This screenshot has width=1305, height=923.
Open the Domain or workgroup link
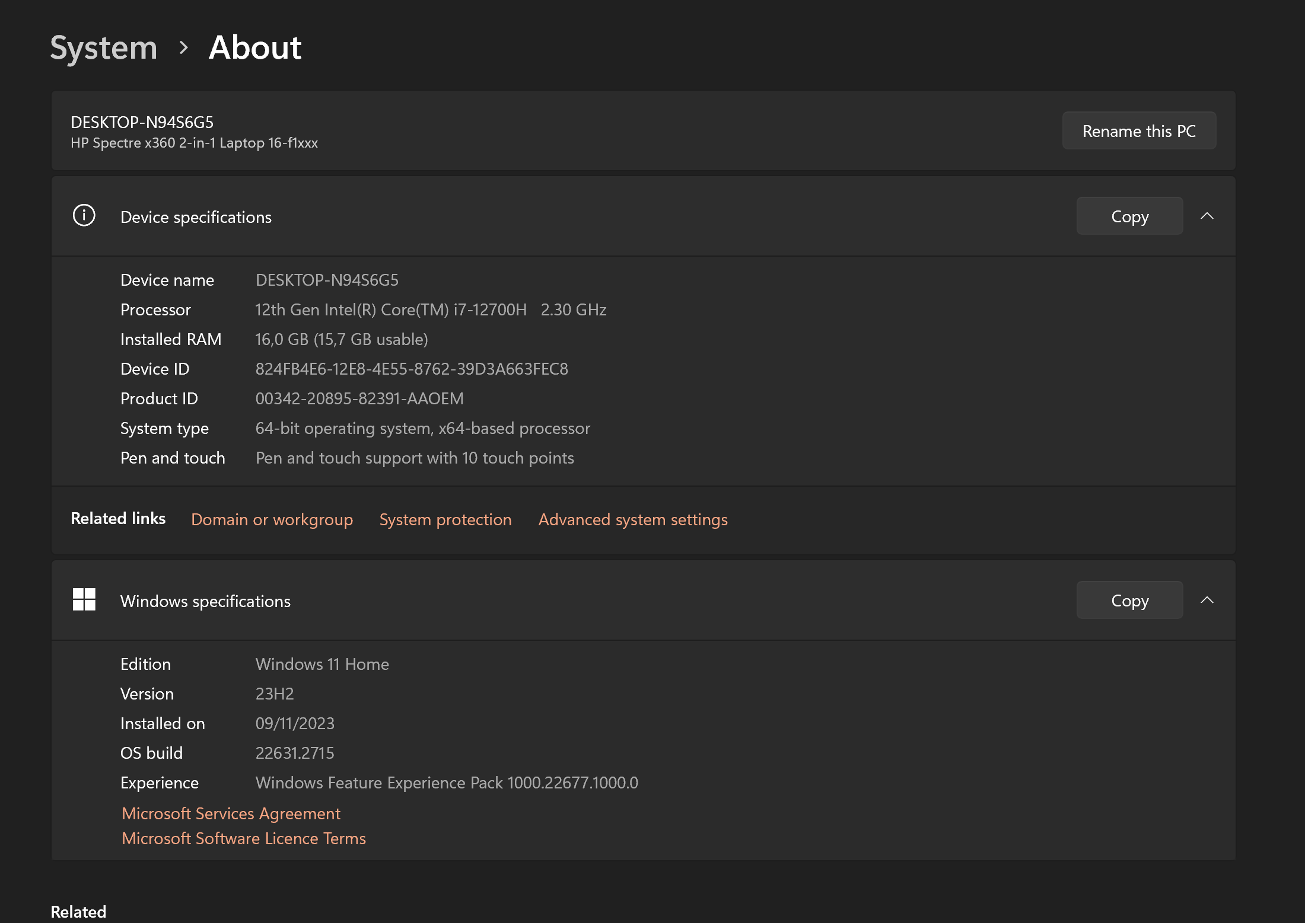click(x=272, y=519)
